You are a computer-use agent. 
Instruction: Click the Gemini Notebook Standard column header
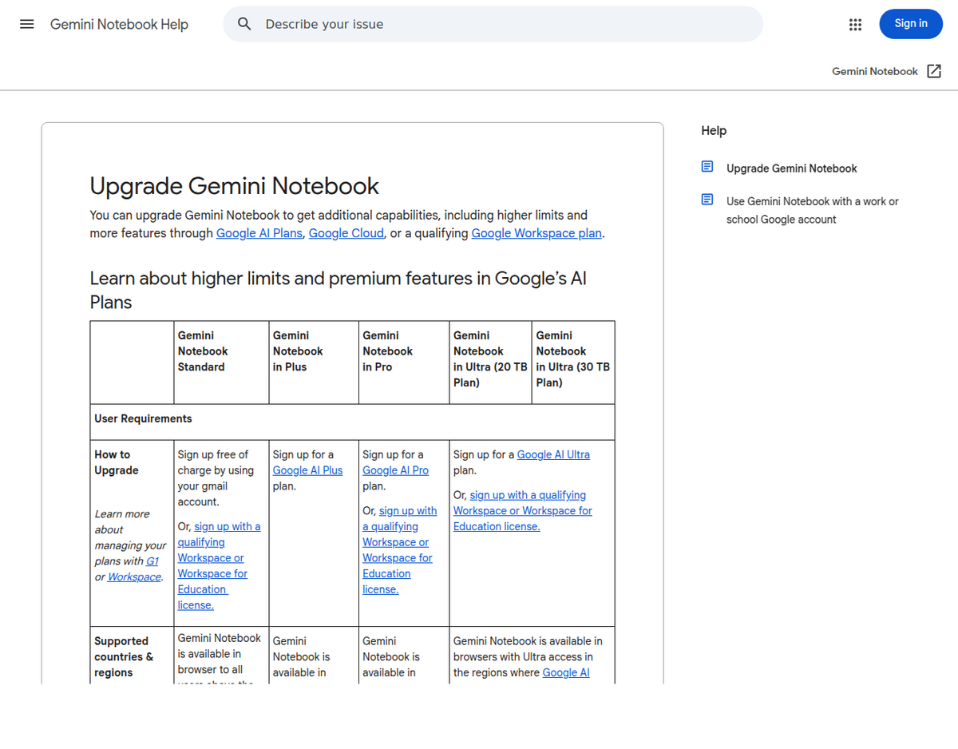203,351
